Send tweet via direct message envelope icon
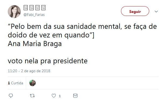 pyautogui.click(x=75, y=96)
